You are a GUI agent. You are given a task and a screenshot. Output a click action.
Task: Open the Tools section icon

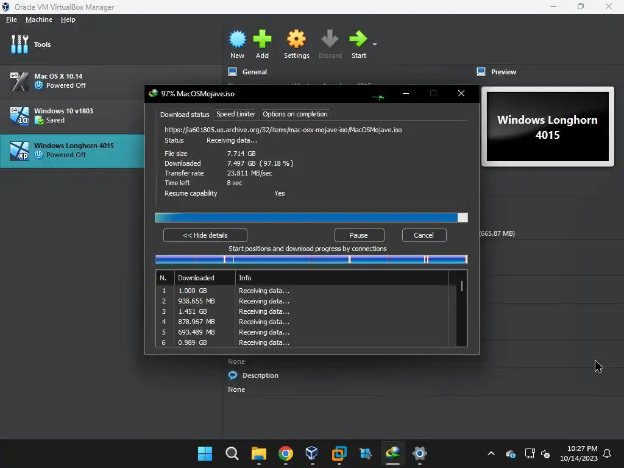tap(19, 44)
